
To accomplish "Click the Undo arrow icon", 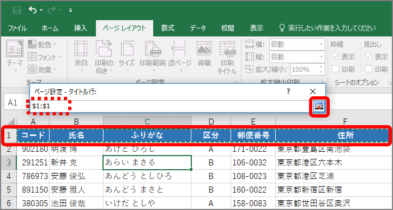I will pos(33,10).
